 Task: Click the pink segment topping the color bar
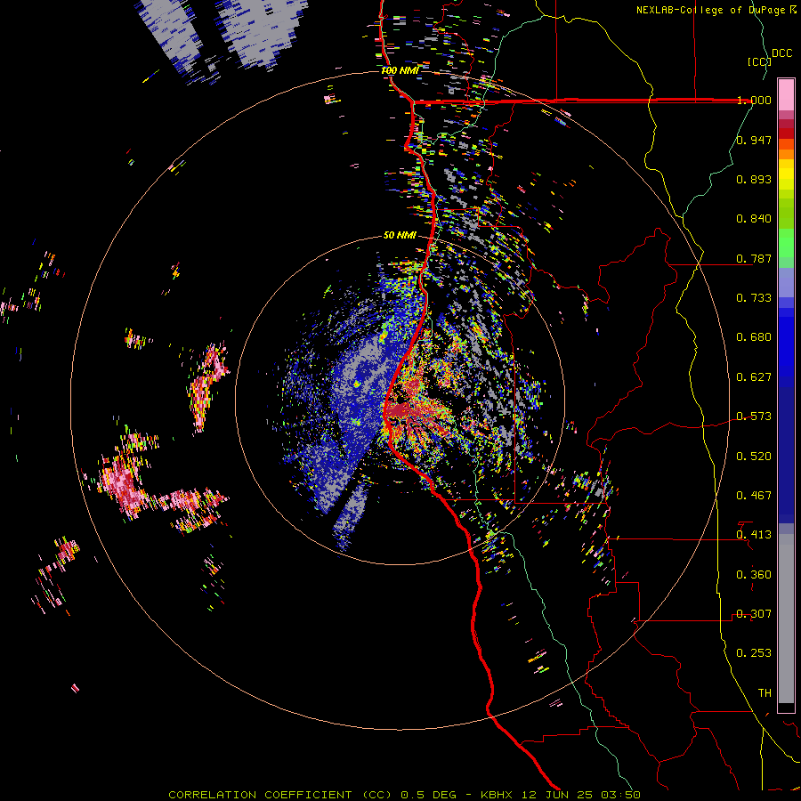(786, 95)
